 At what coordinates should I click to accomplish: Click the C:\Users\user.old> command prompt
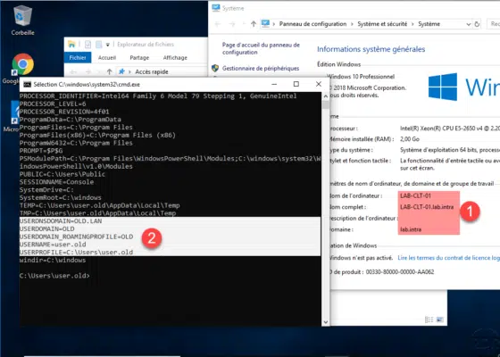54,276
